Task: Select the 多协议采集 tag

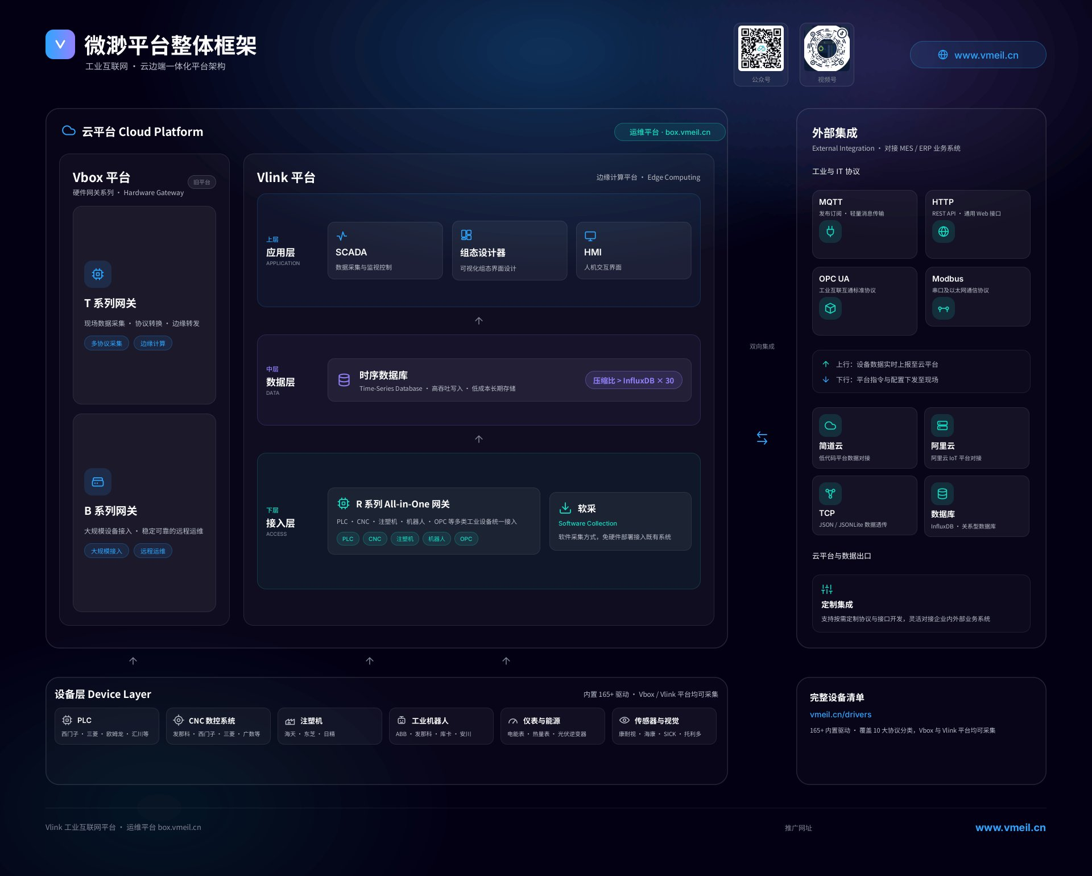Action: [x=107, y=344]
